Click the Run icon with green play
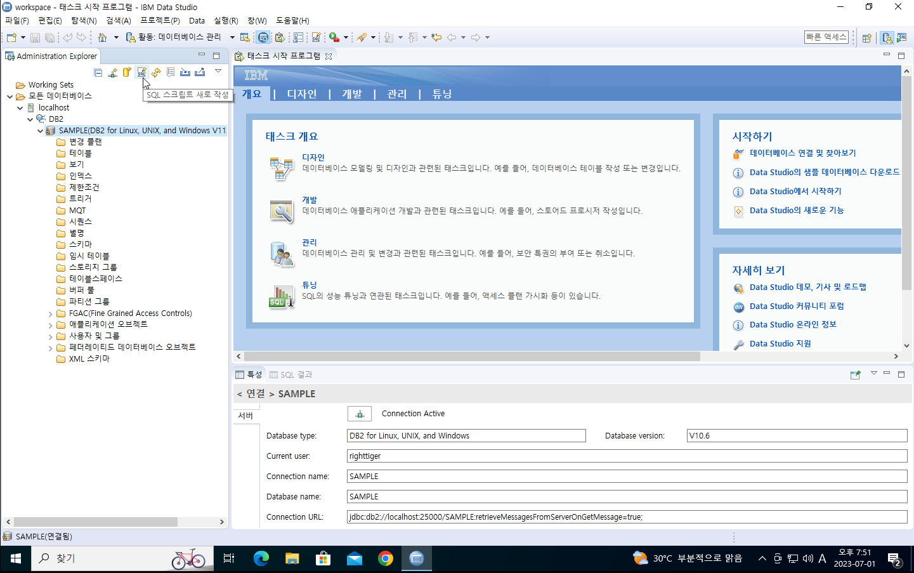 point(334,37)
